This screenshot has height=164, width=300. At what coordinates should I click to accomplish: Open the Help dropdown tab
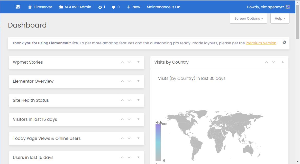click(280, 19)
